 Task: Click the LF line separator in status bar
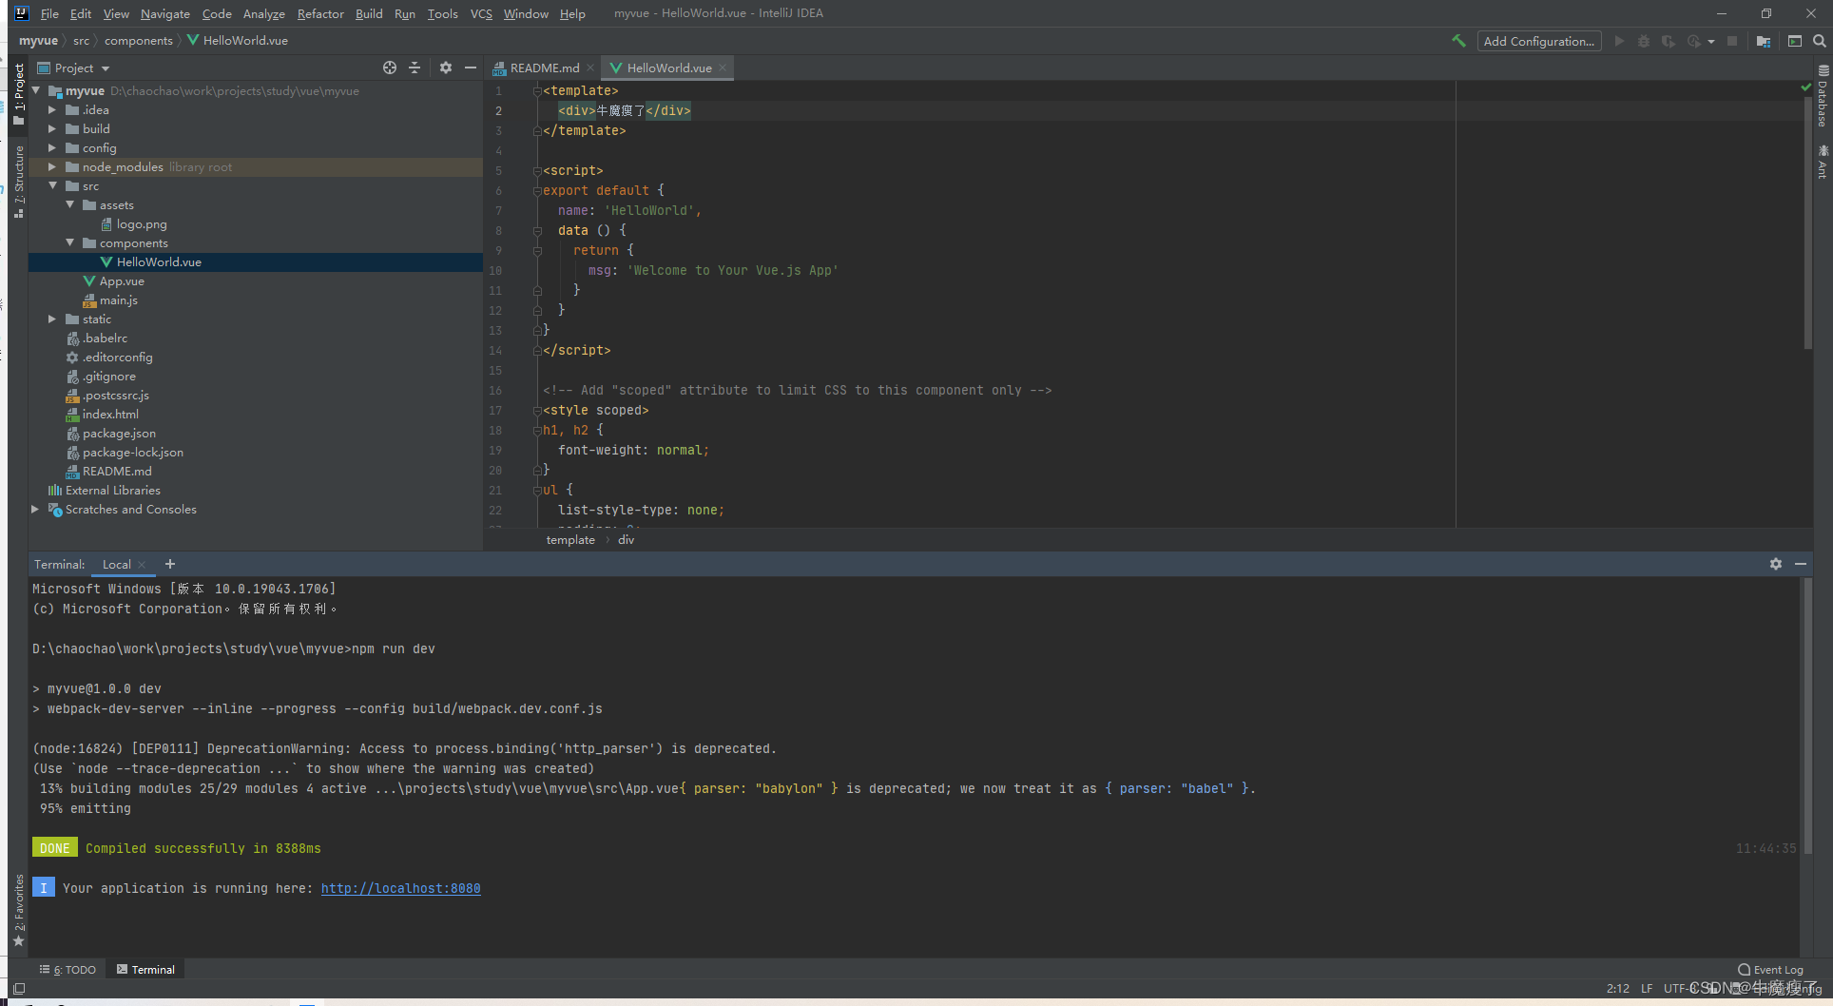point(1647,989)
